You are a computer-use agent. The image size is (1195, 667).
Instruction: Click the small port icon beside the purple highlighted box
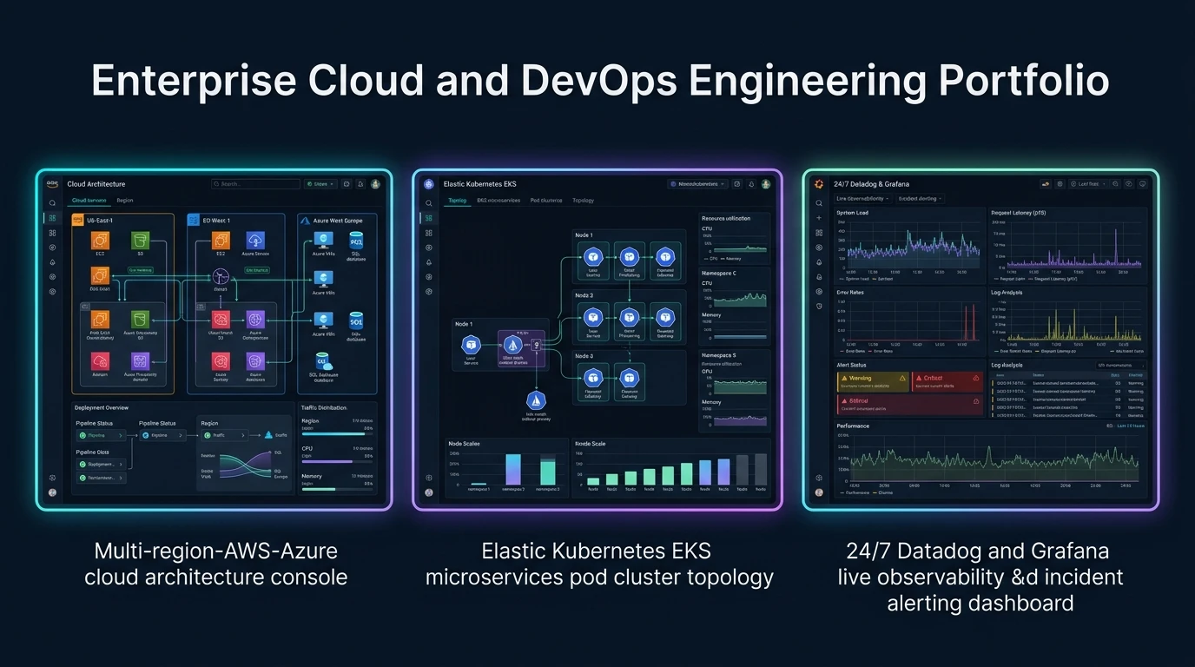[536, 345]
